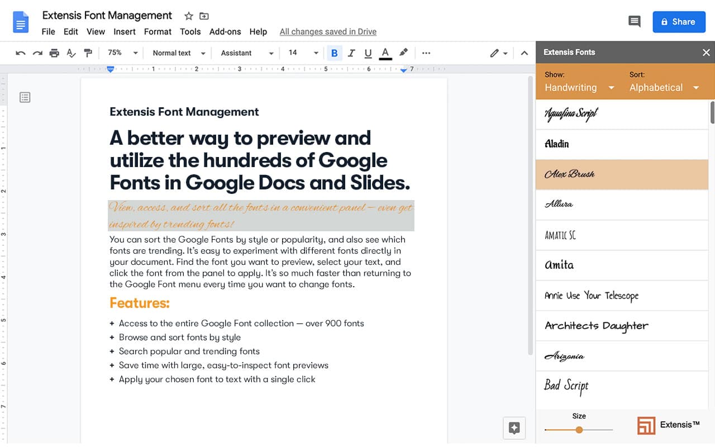Click the font list scrollbar thumb
This screenshot has width=715, height=447.
click(712, 112)
